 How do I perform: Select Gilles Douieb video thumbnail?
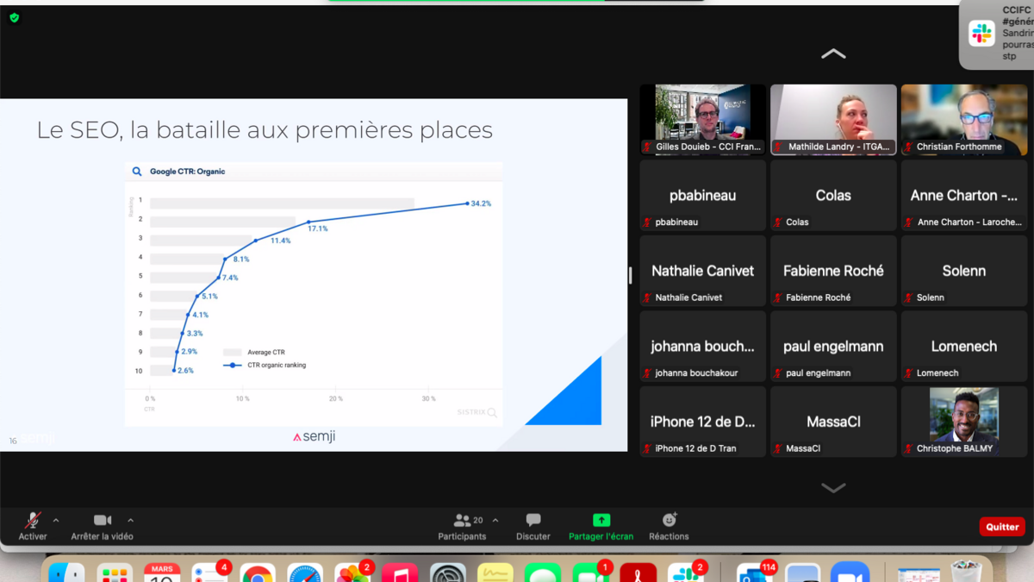click(x=702, y=119)
